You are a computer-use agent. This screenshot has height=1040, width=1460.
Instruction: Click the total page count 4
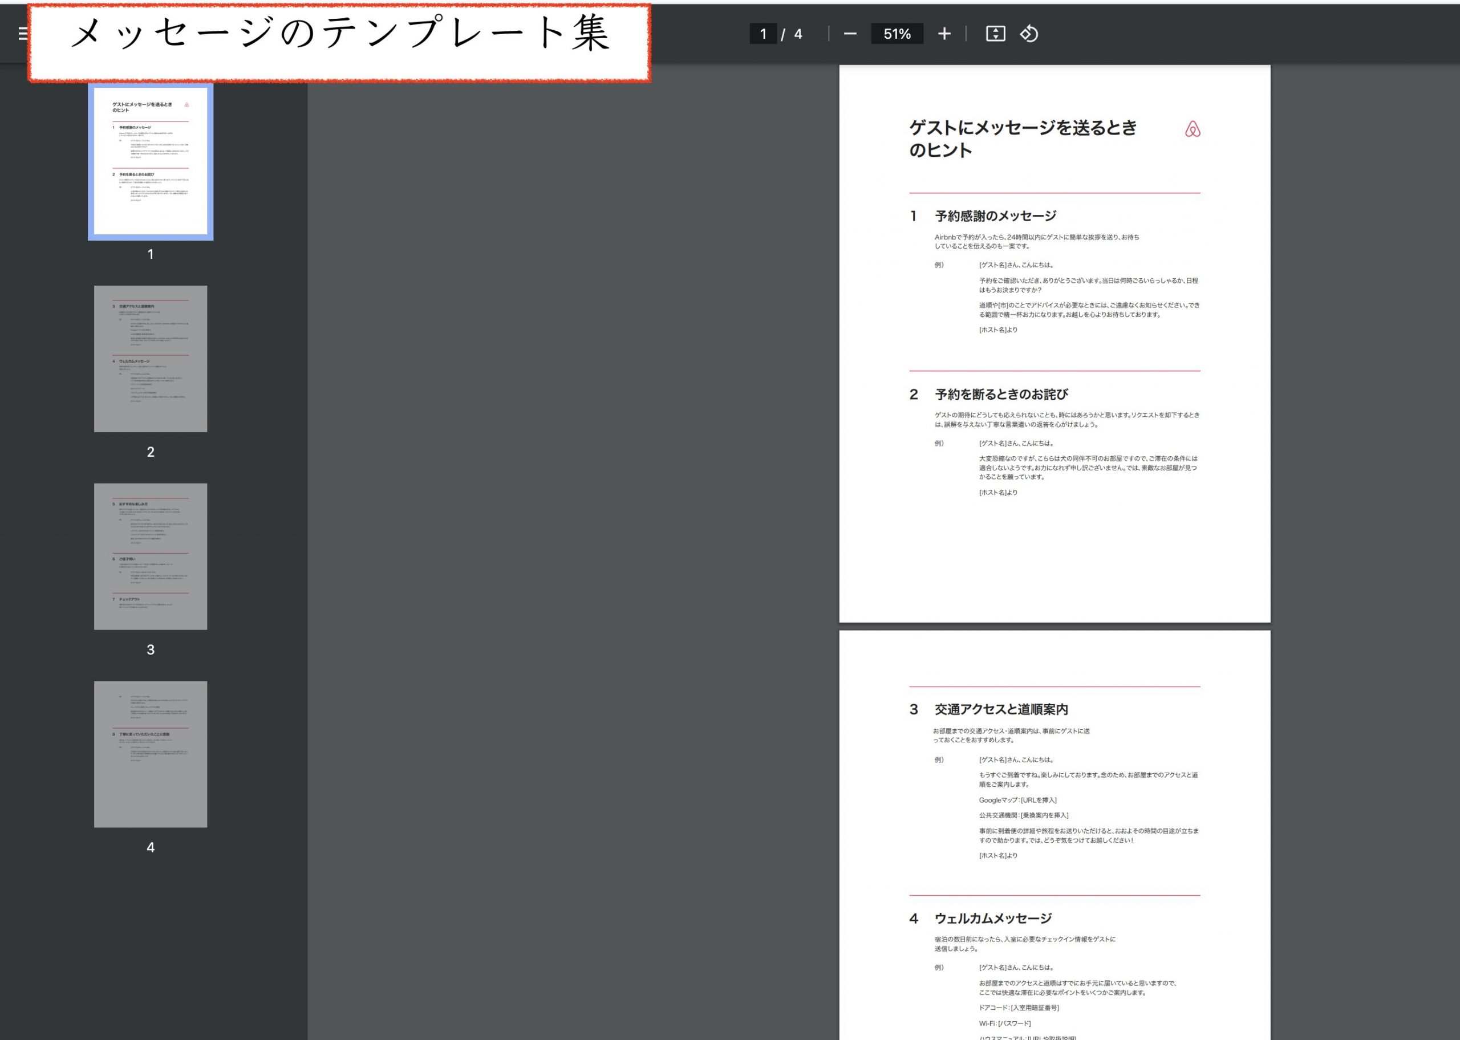[x=798, y=34]
